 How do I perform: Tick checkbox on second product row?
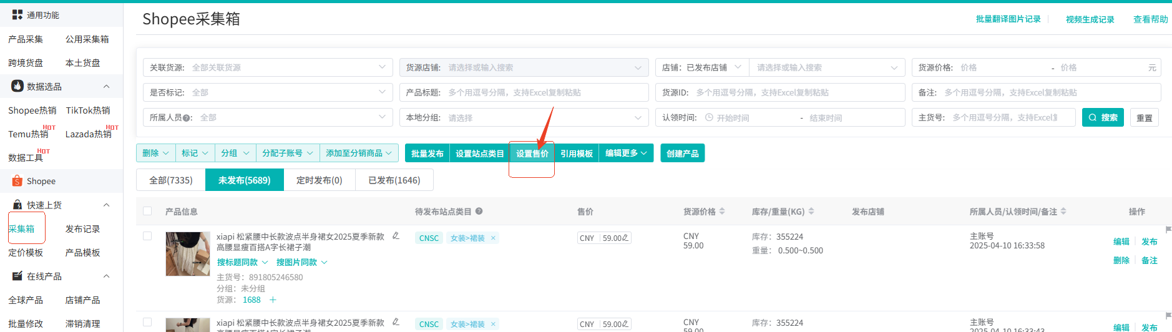pos(147,322)
